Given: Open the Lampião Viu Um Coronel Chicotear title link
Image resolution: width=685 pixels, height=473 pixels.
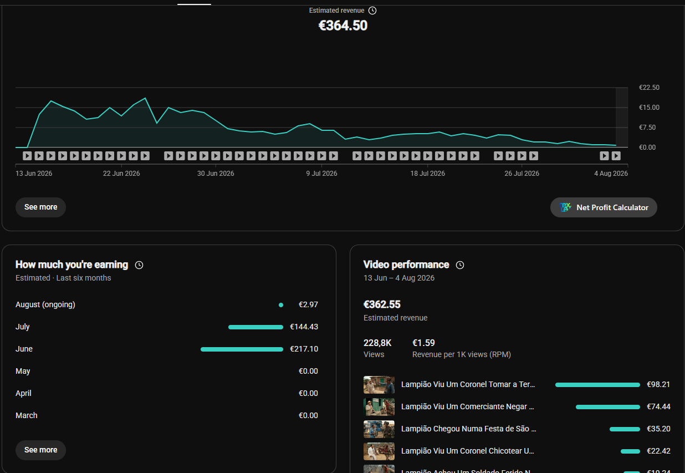Looking at the screenshot, I should tap(468, 451).
